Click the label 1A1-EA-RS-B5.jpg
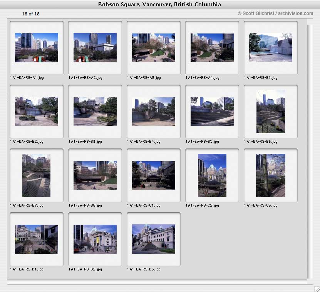Image resolution: width=320 pixels, height=292 pixels. [202, 142]
